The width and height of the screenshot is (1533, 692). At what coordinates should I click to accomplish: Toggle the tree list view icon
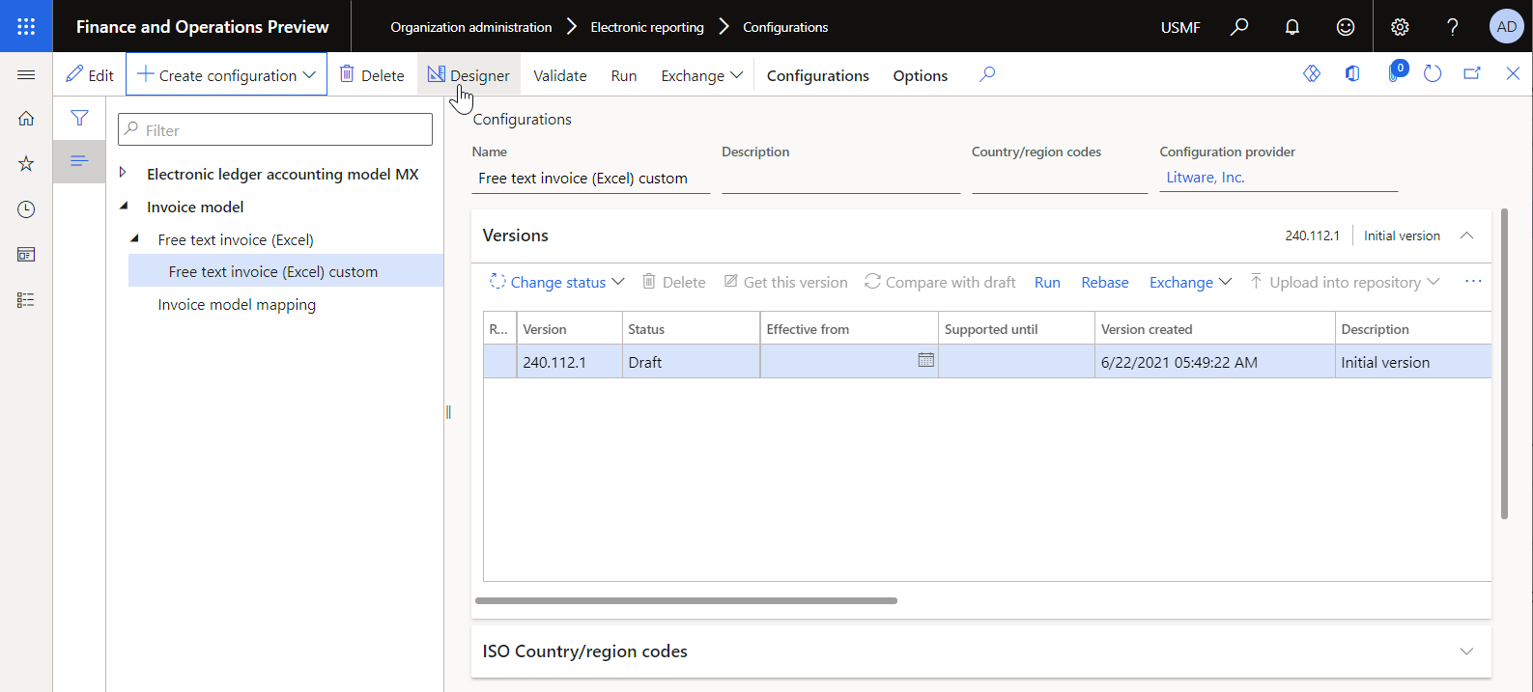click(79, 160)
